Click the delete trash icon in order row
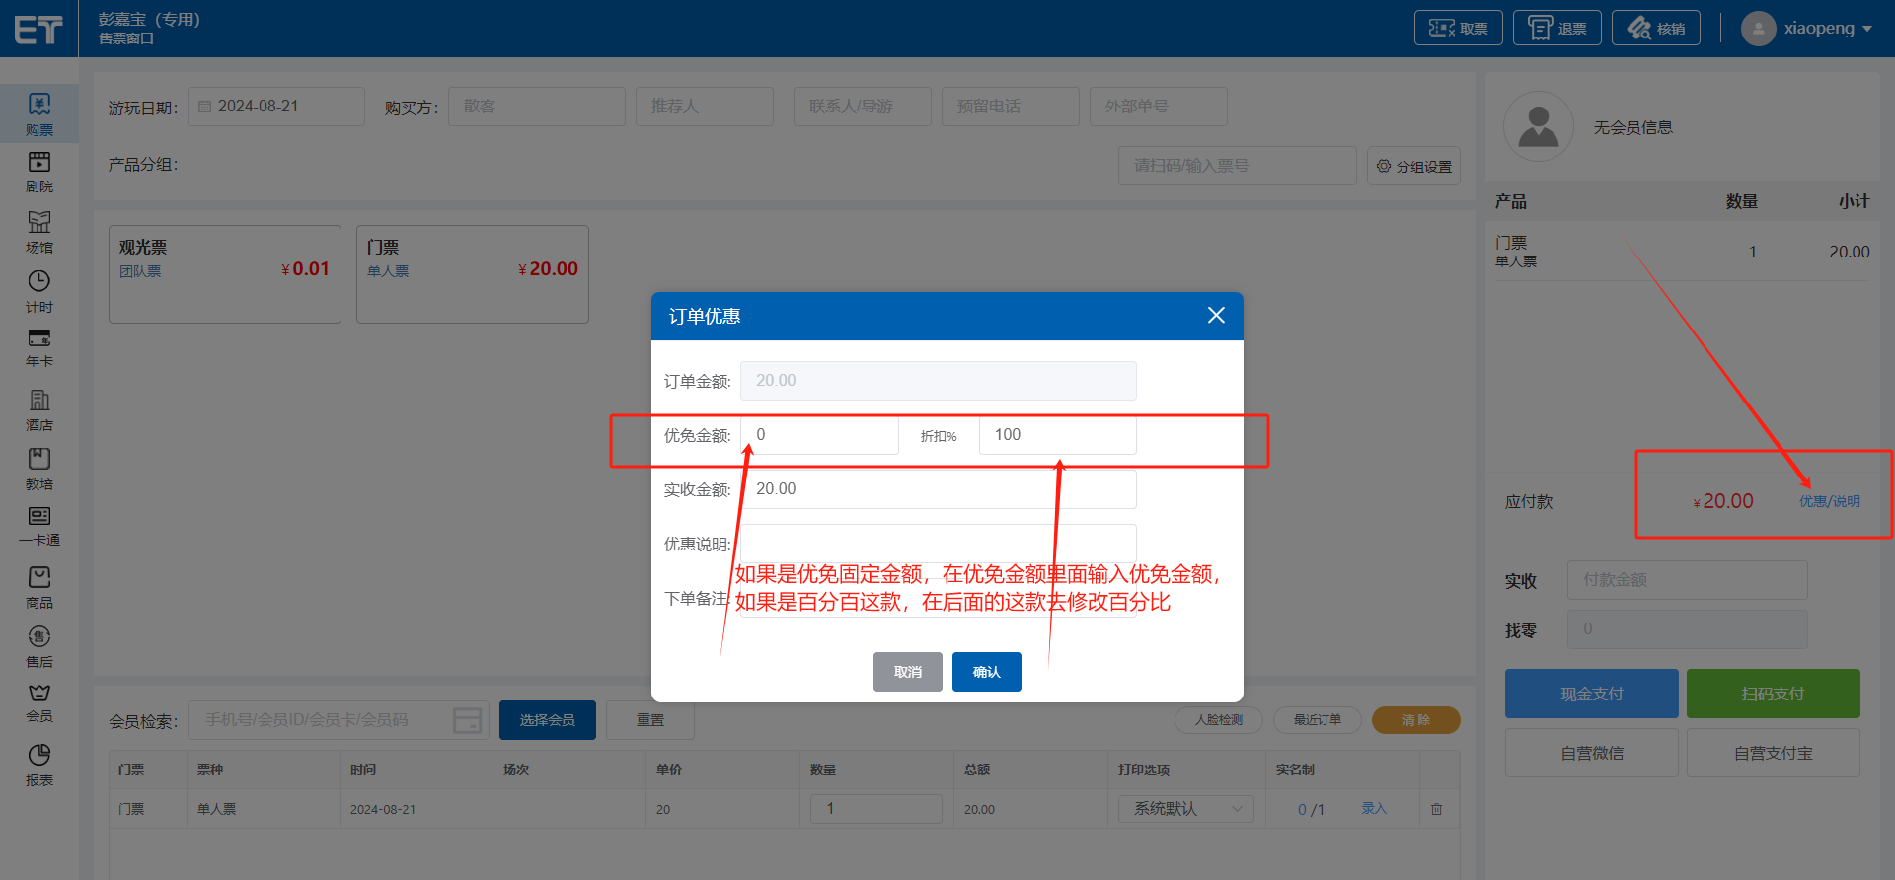The image size is (1895, 880). pyautogui.click(x=1436, y=809)
